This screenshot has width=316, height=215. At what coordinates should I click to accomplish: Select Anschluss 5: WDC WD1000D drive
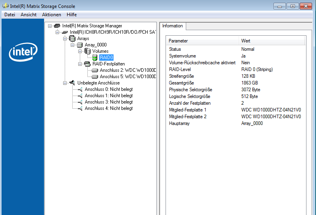(128, 77)
